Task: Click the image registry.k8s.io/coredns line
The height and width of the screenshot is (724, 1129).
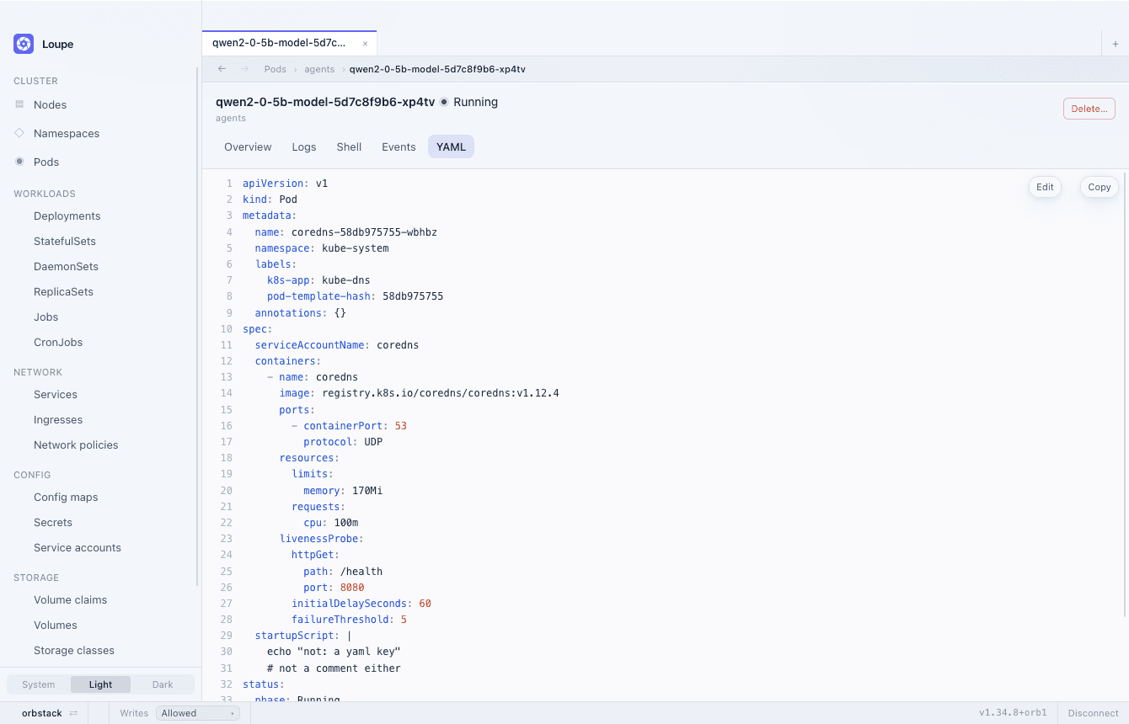Action: pyautogui.click(x=420, y=393)
